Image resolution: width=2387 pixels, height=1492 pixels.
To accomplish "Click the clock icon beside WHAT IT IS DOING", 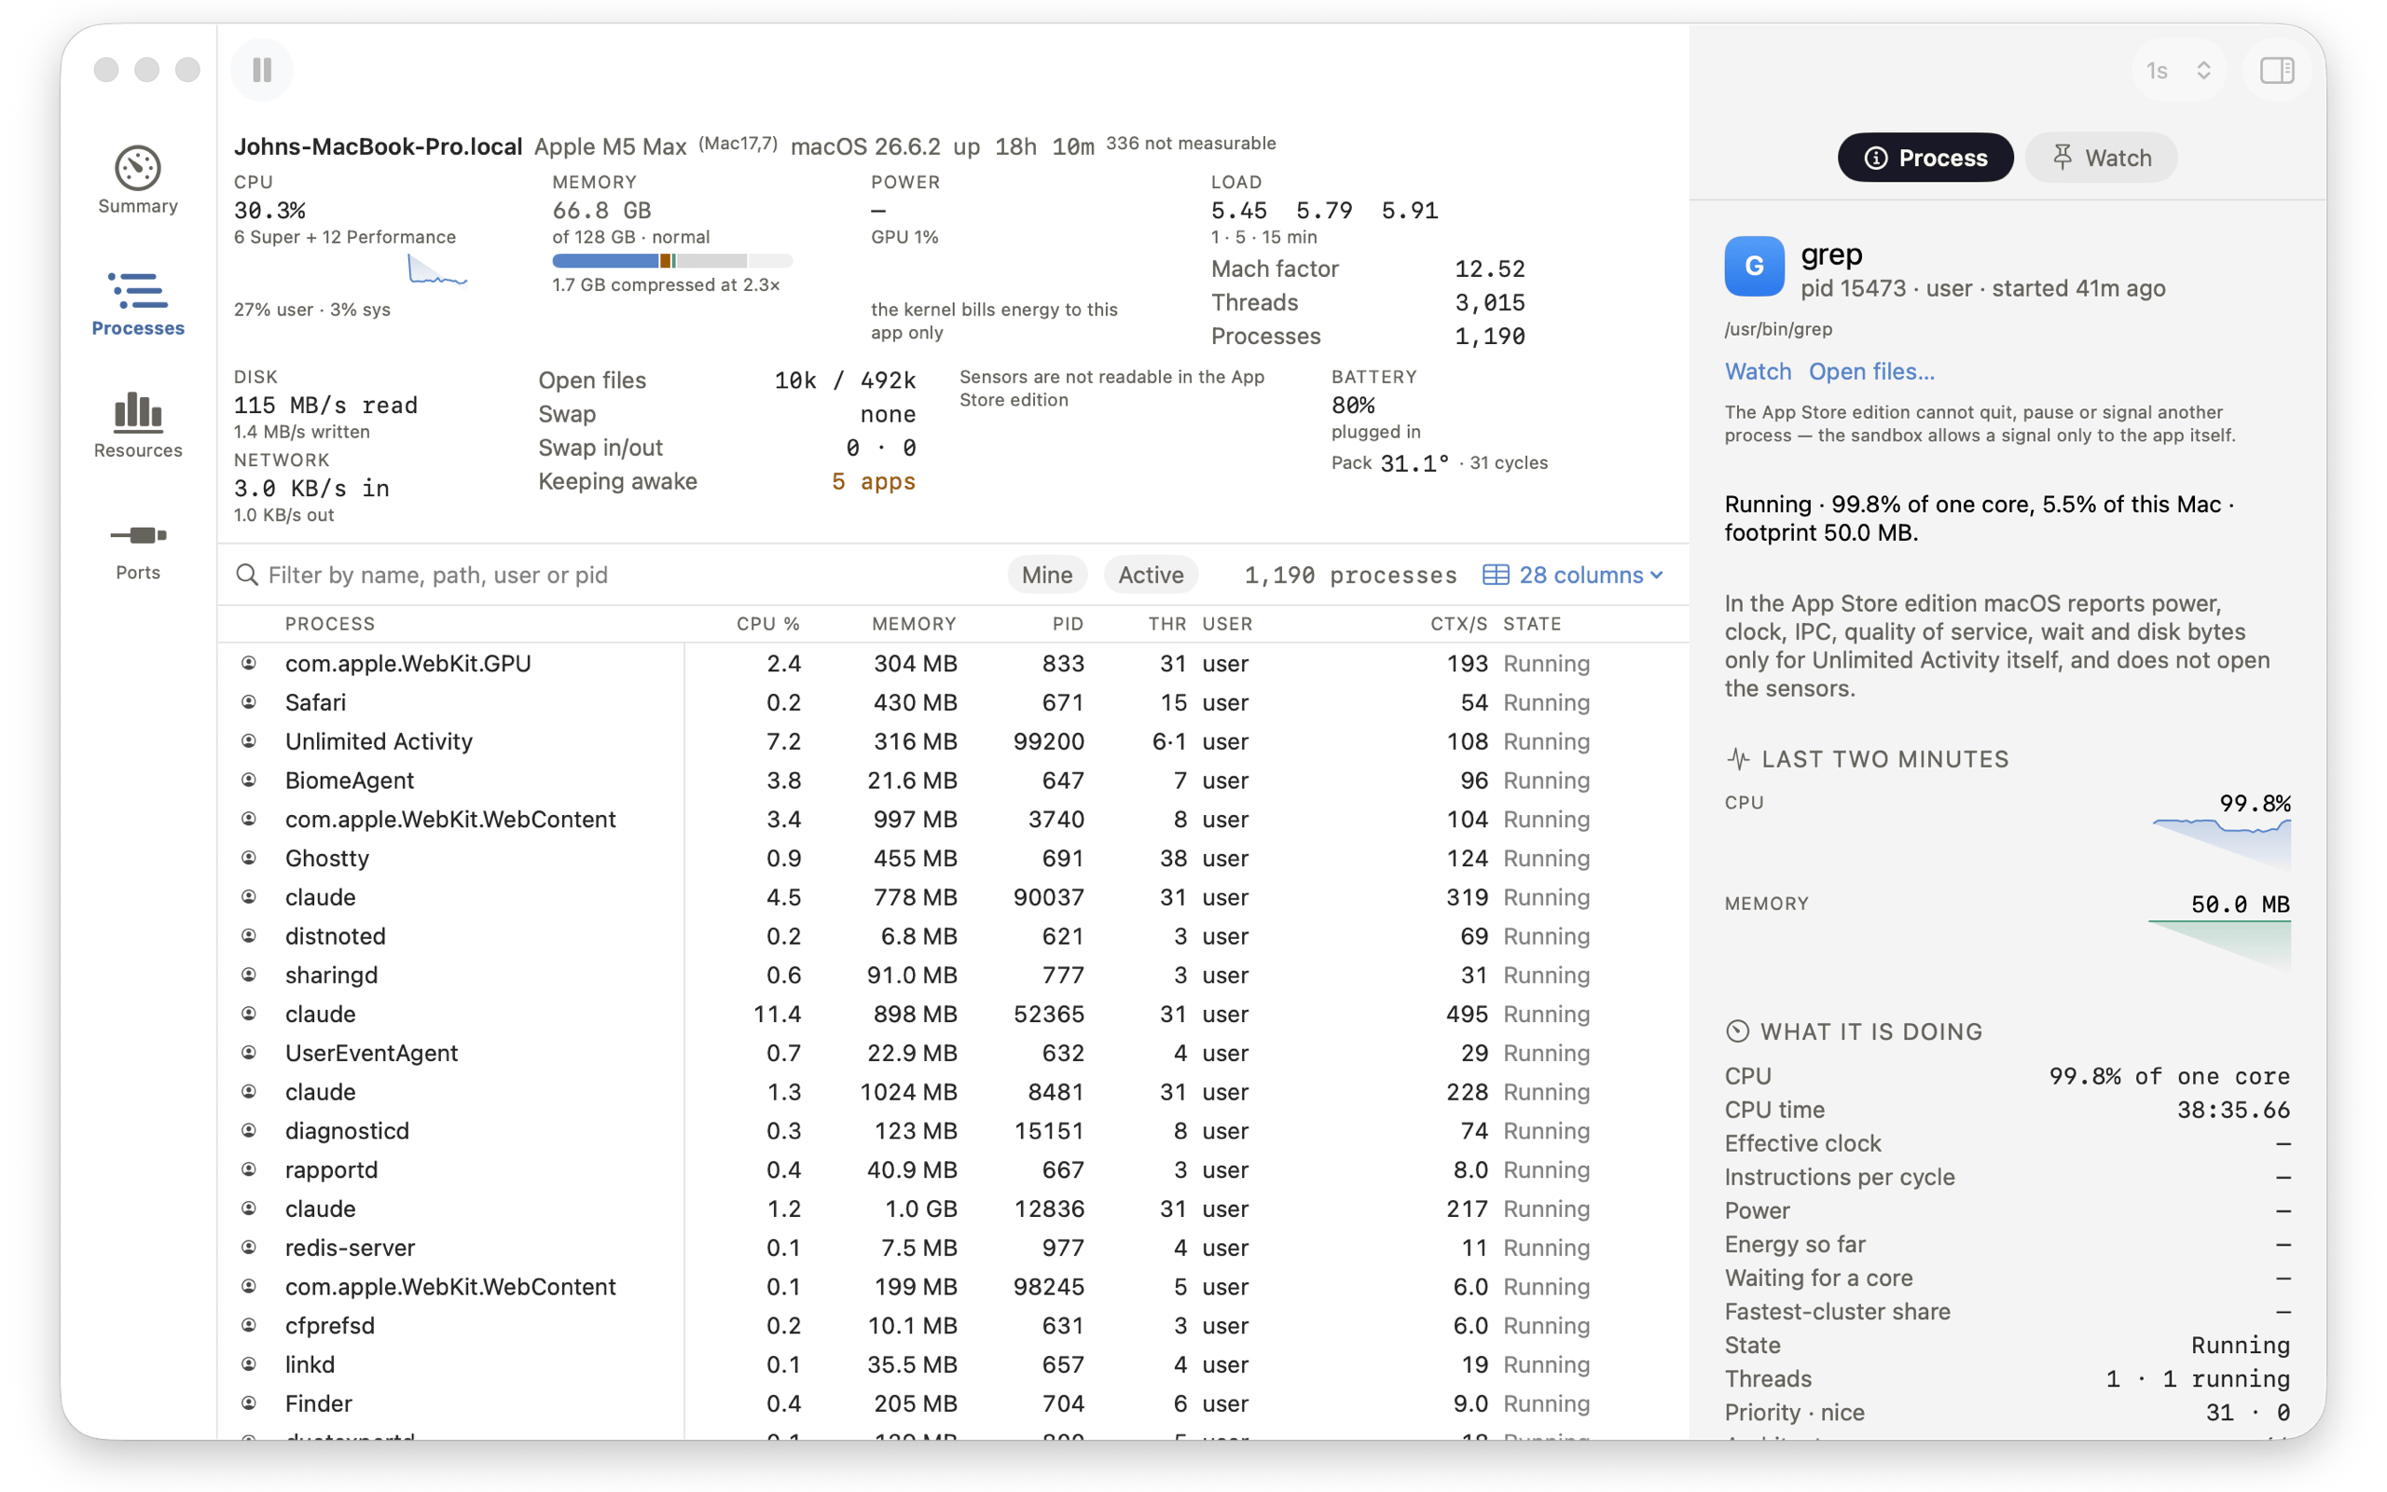I will [1737, 1031].
